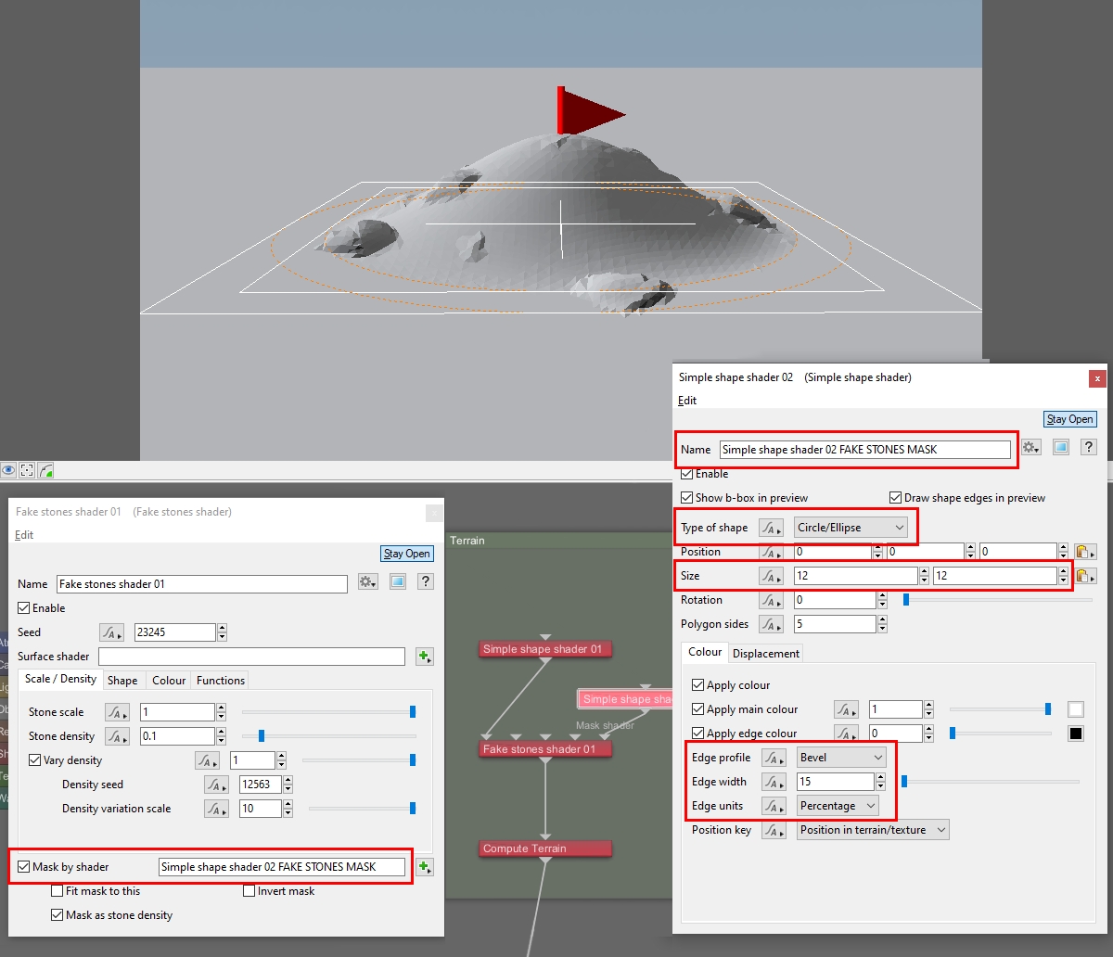Click the eye preview toggle icon below viewport
The height and width of the screenshot is (957, 1113).
(8, 470)
